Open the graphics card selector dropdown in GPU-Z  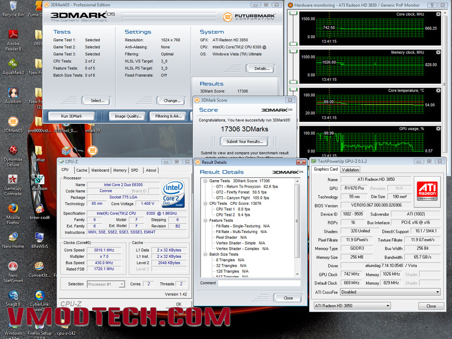[352, 305]
